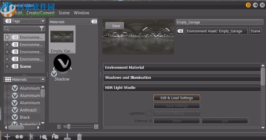266x140 pixels.
Task: Click the duplicate material spheres icon
Action: pos(19,137)
